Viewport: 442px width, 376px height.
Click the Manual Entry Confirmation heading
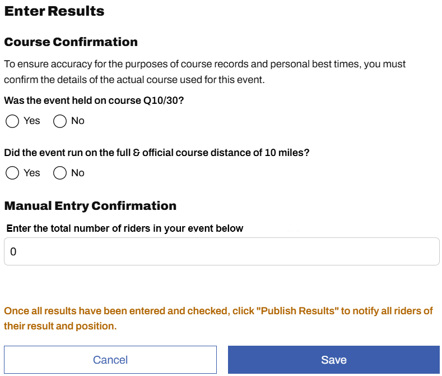90,206
